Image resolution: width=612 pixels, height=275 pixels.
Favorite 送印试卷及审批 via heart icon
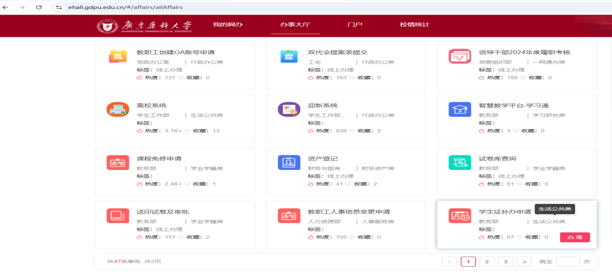tap(181, 237)
